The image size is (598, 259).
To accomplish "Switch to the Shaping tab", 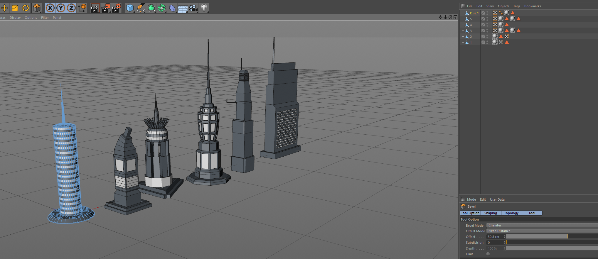I will tap(491, 213).
